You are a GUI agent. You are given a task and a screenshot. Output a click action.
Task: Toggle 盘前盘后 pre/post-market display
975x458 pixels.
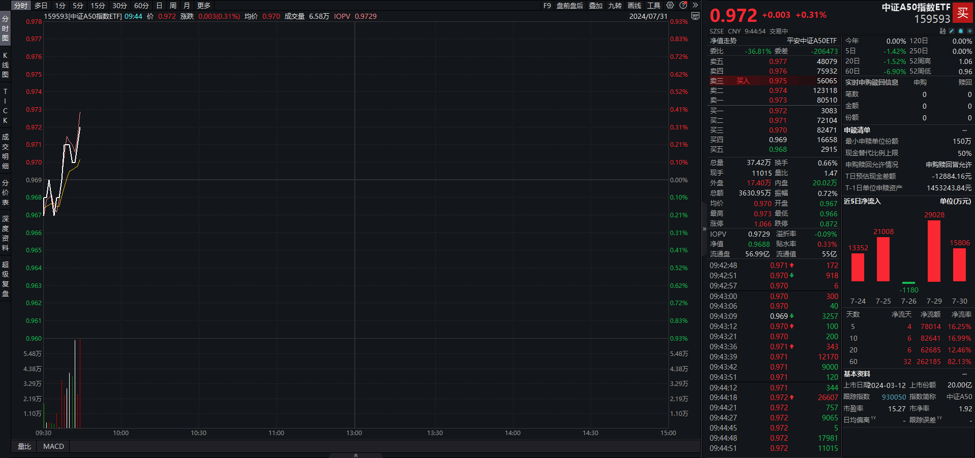[569, 6]
